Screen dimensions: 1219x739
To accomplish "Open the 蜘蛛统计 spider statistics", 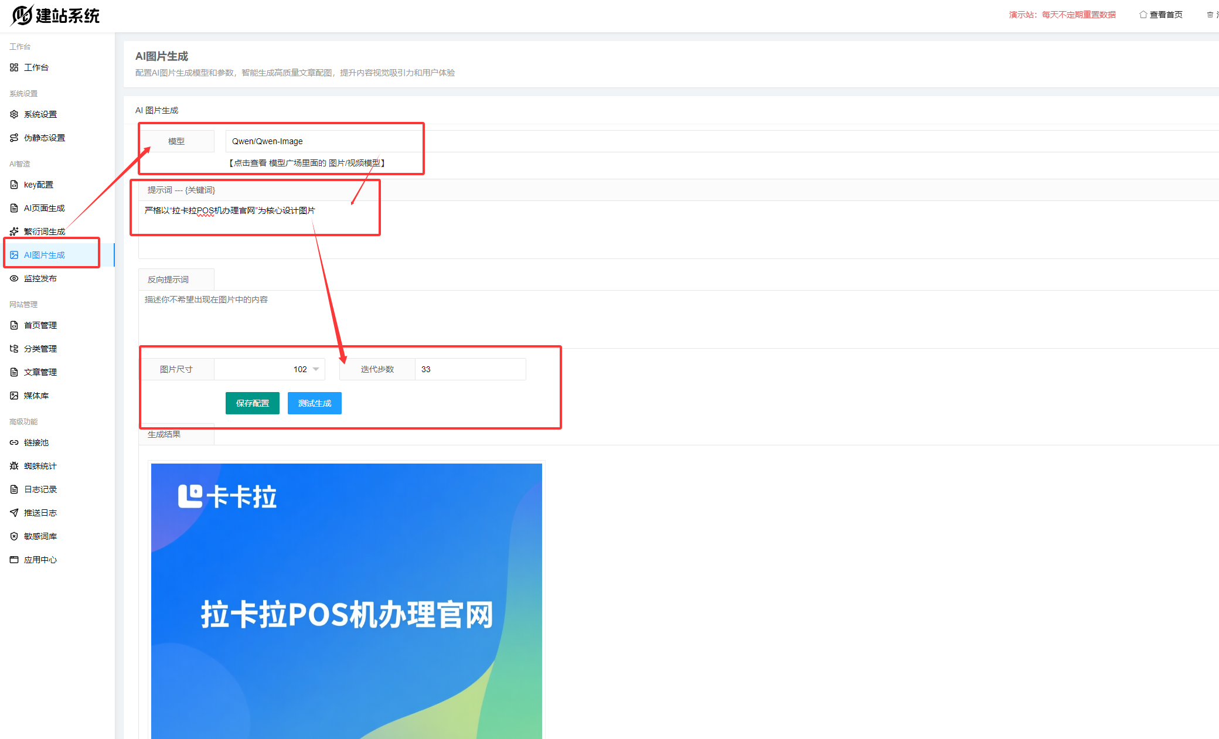I will coord(40,466).
